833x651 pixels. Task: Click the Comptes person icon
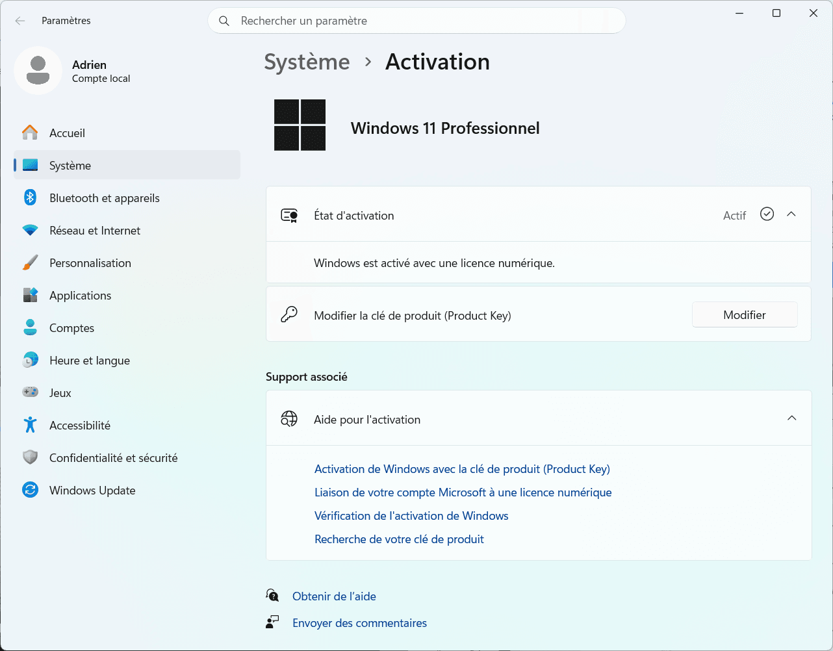coord(30,327)
